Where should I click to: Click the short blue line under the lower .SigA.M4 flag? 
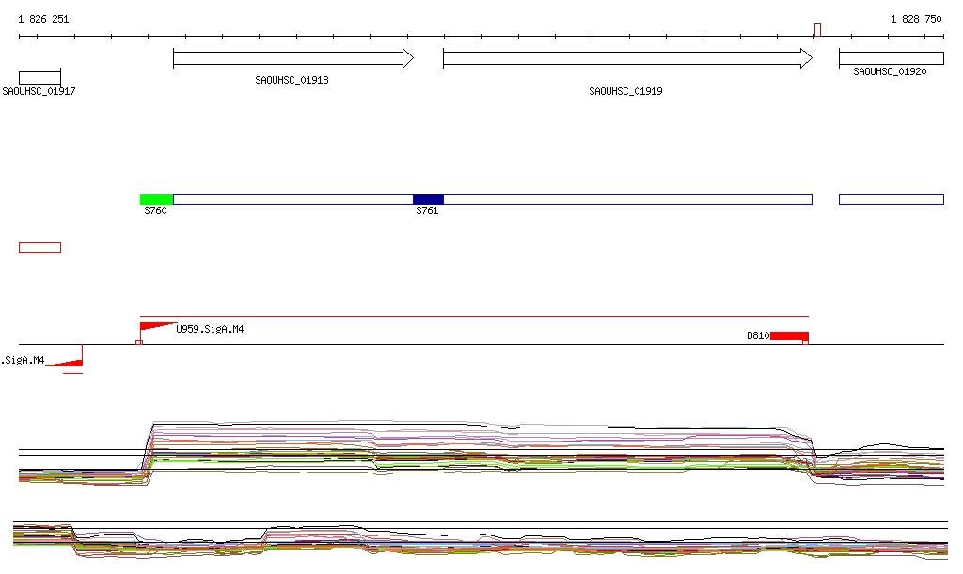tap(72, 373)
